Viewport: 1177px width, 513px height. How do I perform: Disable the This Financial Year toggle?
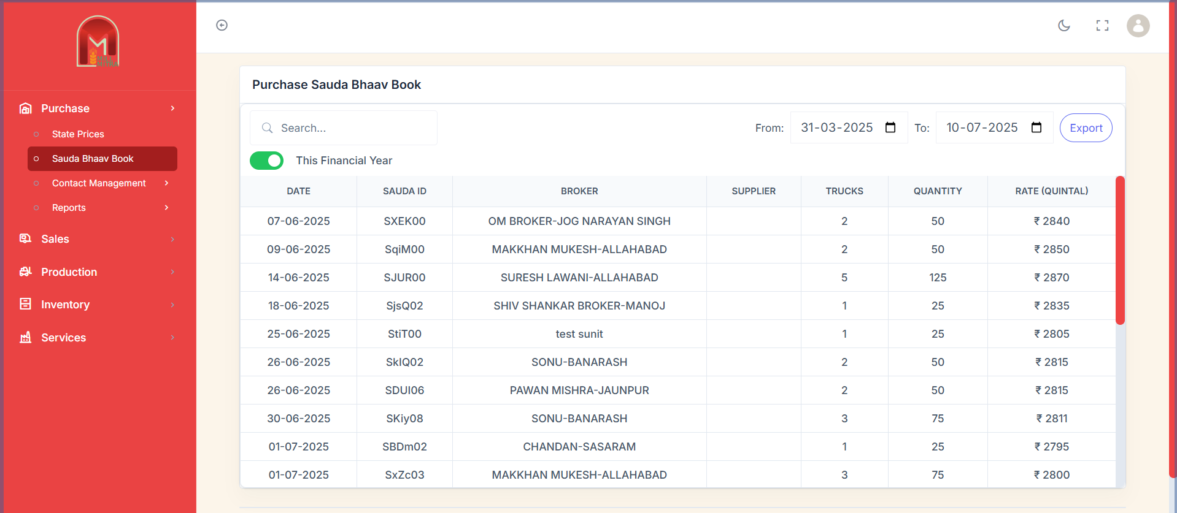coord(266,161)
